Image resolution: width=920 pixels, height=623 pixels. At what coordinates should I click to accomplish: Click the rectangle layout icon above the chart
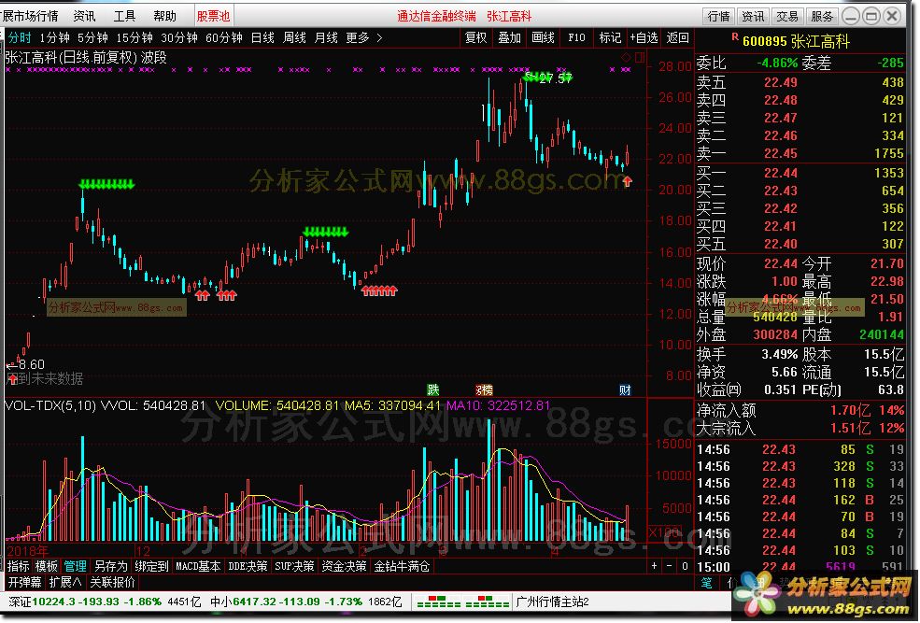[x=640, y=58]
